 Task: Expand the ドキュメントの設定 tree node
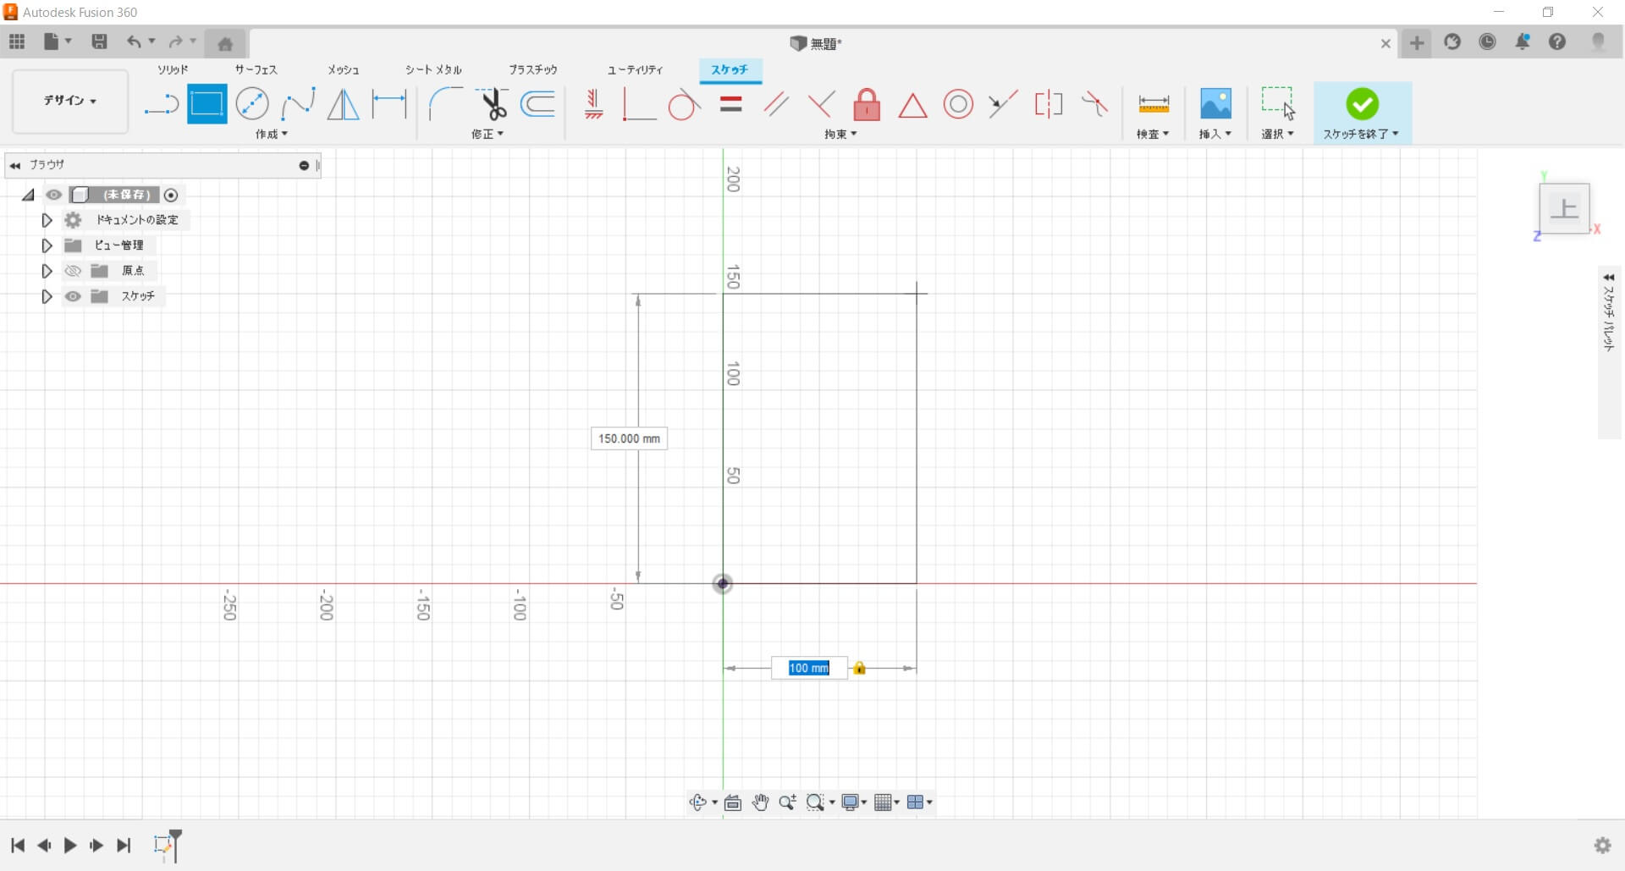[47, 220]
